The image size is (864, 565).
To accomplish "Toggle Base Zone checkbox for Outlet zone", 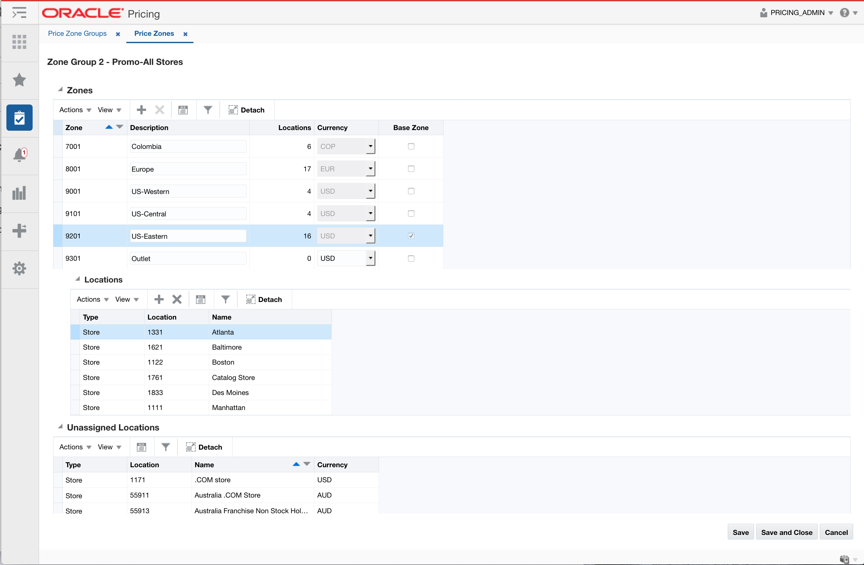I will (411, 258).
